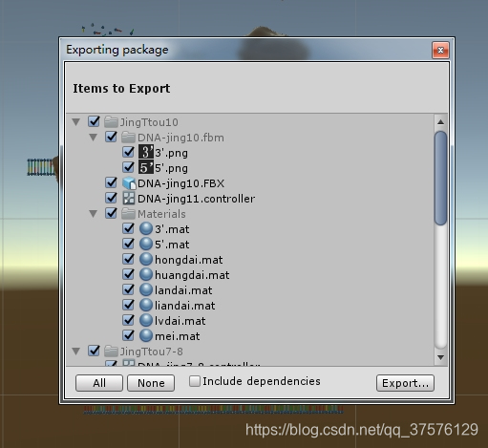Click the 3'.mat material sphere icon
The width and height of the screenshot is (488, 448).
click(x=146, y=228)
